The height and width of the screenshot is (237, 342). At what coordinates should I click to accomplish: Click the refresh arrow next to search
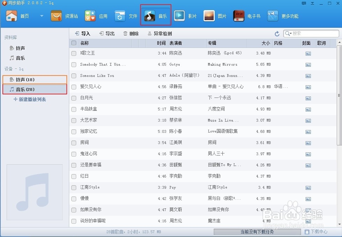277,34
